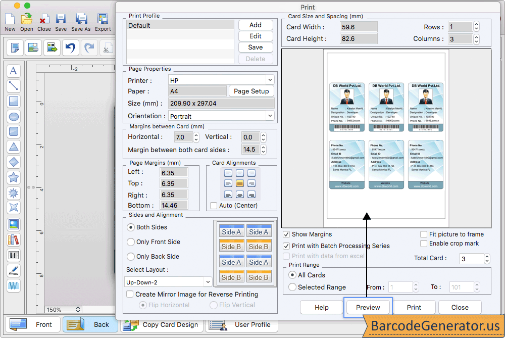Select the center-middle card alignment icon

coord(239,183)
